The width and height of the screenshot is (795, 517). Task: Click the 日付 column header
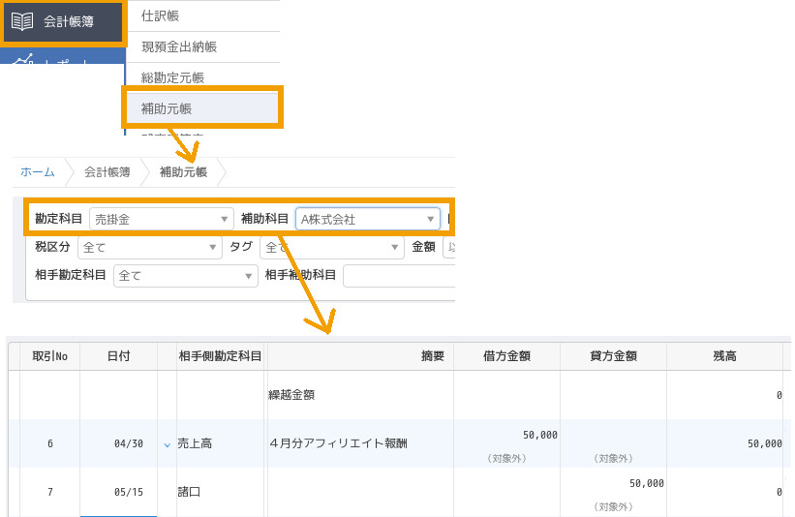119,356
